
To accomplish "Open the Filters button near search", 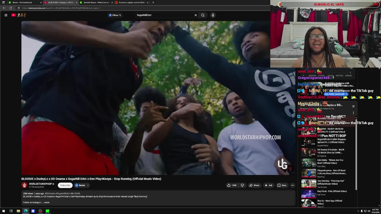I will pyautogui.click(x=115, y=15).
